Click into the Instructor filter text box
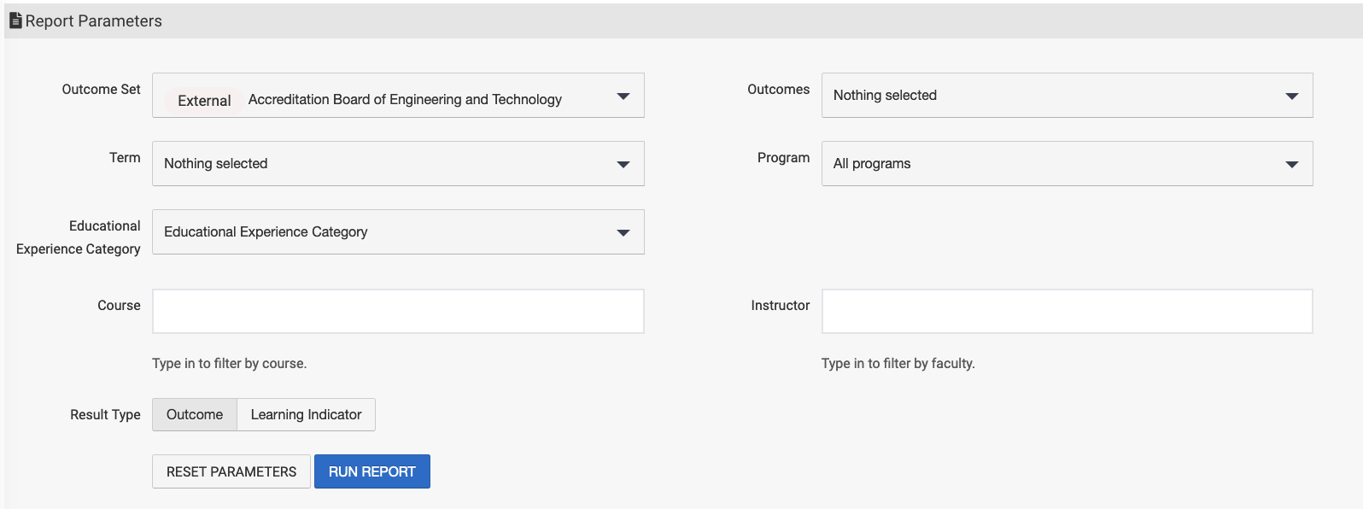 pyautogui.click(x=1067, y=312)
